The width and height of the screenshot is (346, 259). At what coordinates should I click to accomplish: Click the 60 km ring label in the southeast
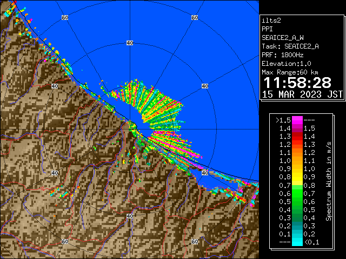(195, 241)
